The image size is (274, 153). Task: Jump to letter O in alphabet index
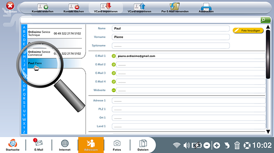click(24, 86)
